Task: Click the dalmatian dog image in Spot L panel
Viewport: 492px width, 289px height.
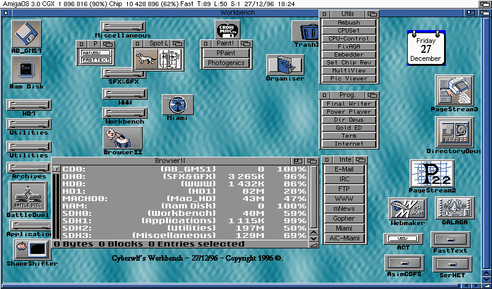Action: coord(146,58)
